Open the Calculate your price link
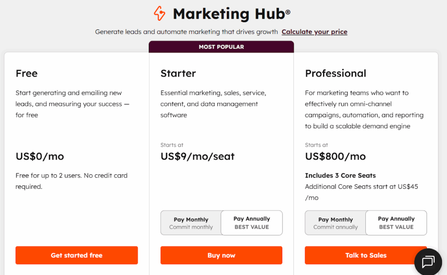 click(x=314, y=32)
